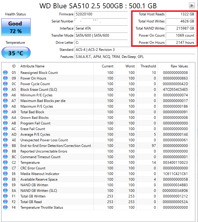
Task: Click the 35 °C temperature button
Action: 16,53
